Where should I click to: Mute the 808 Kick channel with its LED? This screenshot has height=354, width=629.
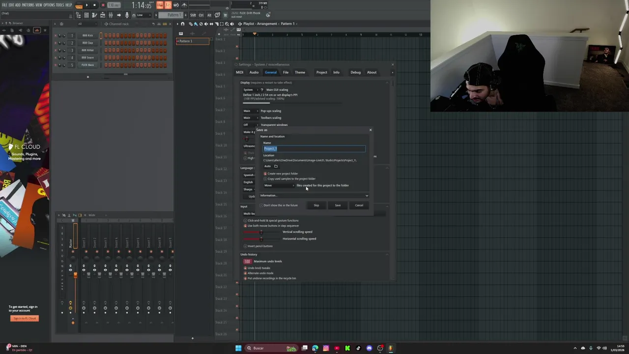pyautogui.click(x=56, y=35)
